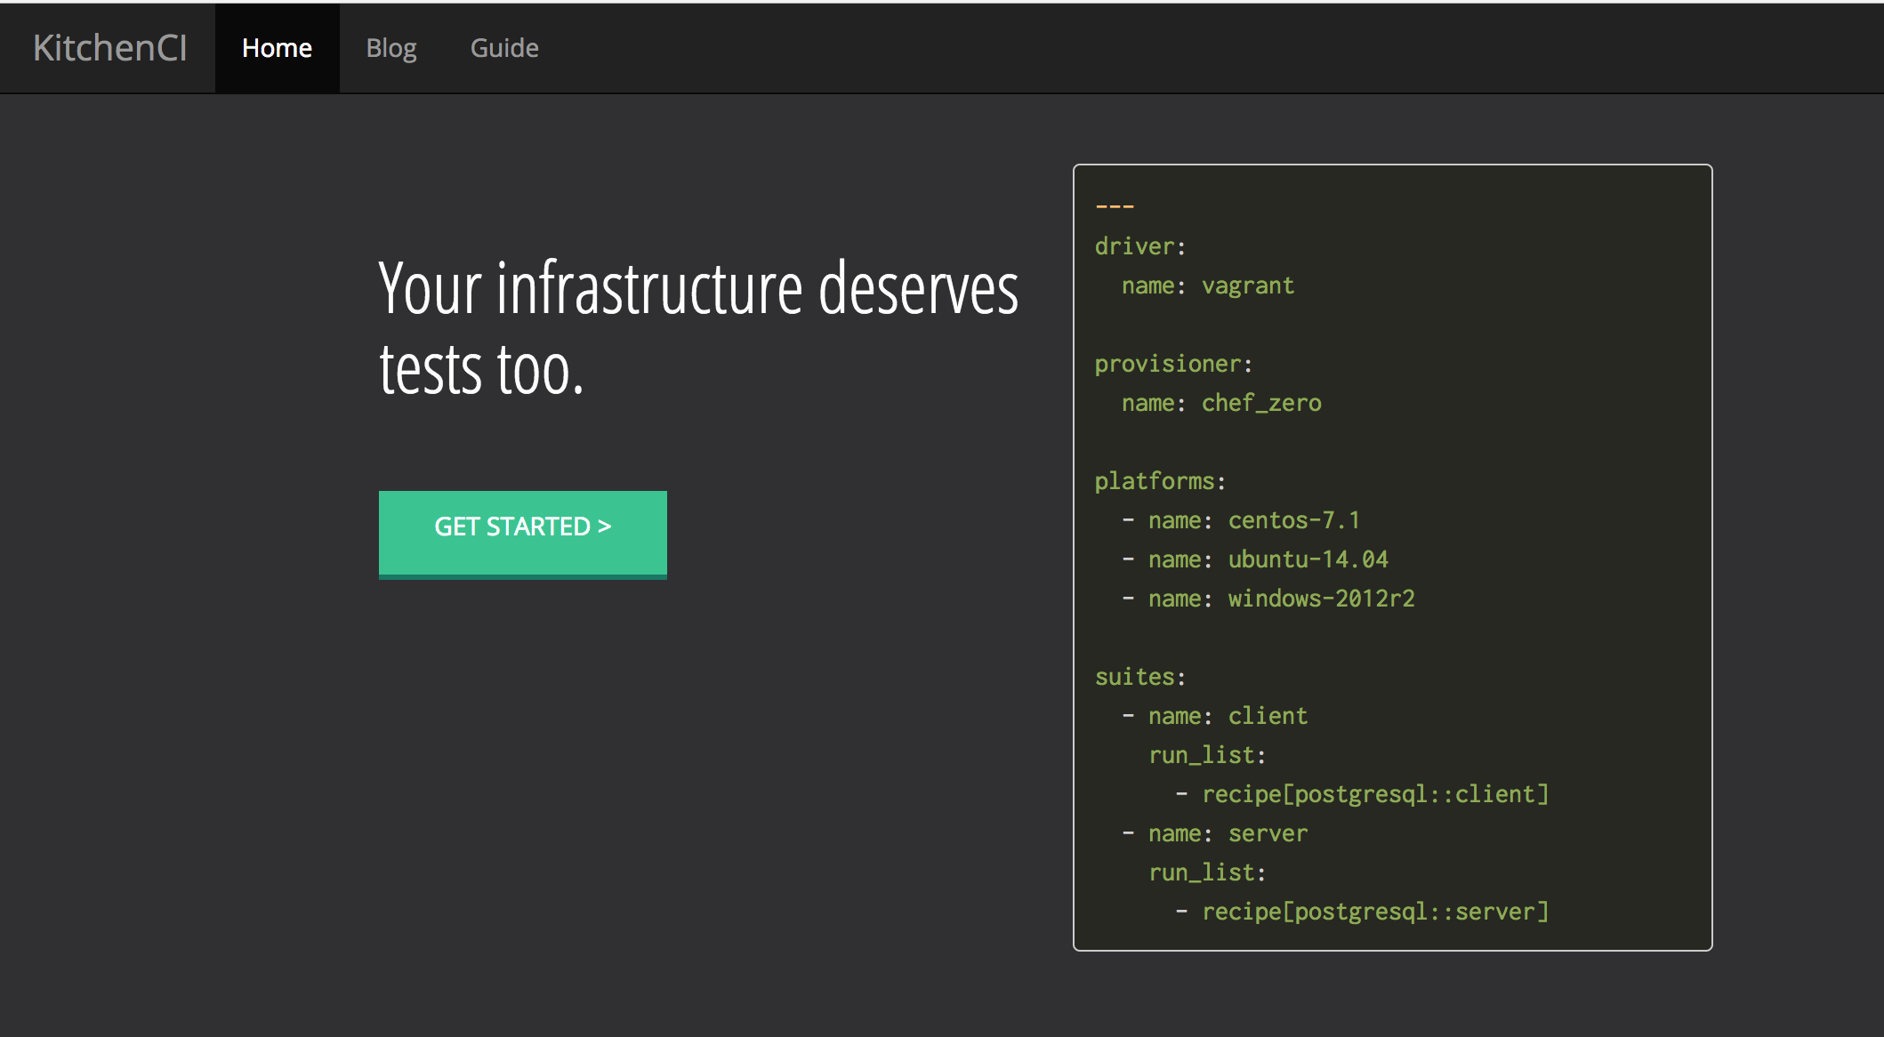Click the YAML document start dashes
The image size is (1884, 1037).
(1115, 206)
